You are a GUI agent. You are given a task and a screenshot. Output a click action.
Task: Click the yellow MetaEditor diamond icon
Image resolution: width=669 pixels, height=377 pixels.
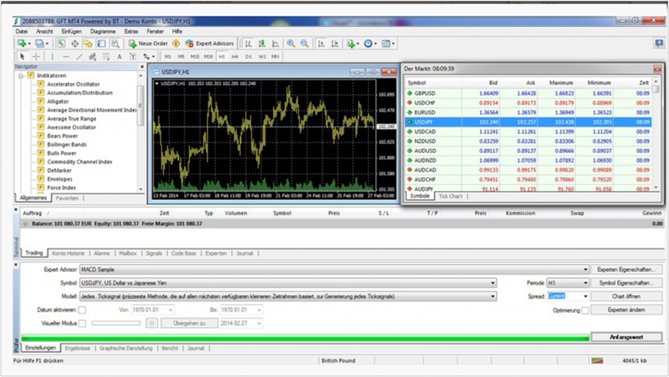tap(176, 44)
